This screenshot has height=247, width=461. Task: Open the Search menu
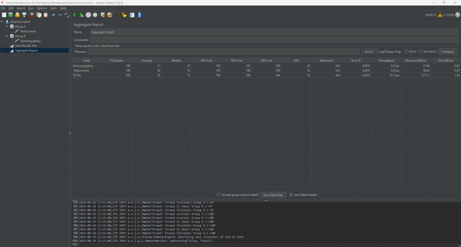[21, 8]
